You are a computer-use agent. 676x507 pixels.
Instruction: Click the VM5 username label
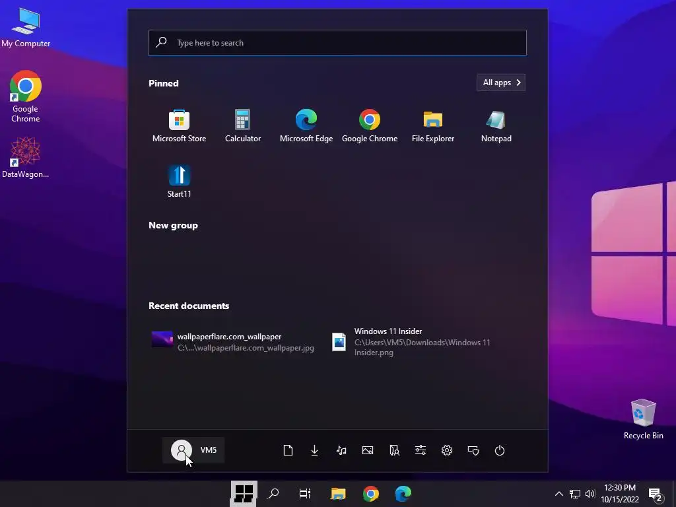coord(209,450)
